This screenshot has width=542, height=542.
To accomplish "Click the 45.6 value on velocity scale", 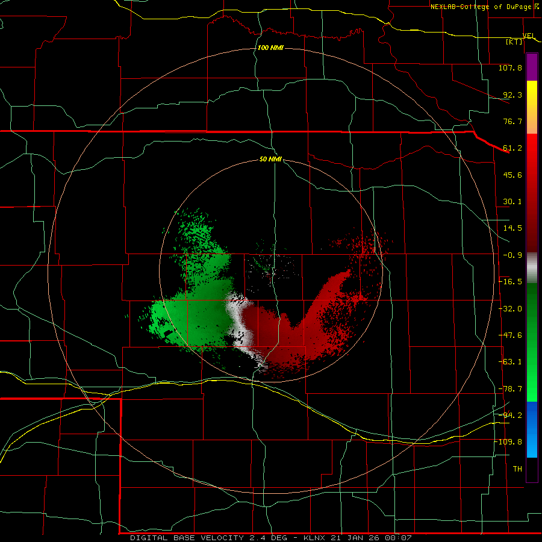I will point(512,175).
